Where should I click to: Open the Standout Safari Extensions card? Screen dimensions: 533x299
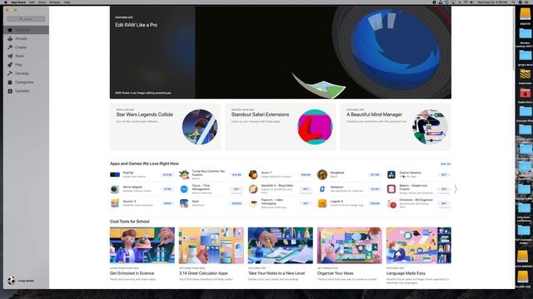(x=280, y=127)
